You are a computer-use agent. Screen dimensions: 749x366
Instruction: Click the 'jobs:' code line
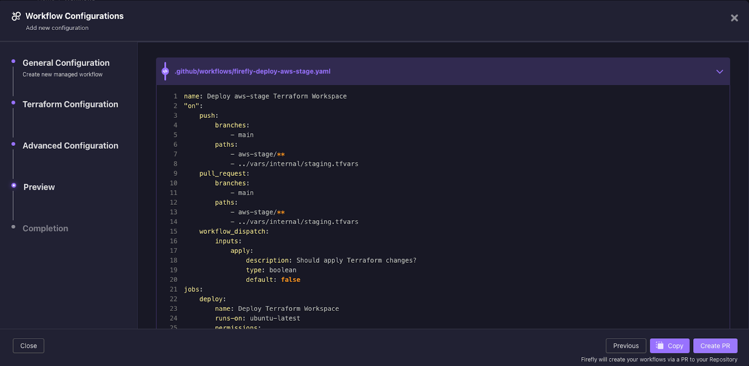(193, 289)
